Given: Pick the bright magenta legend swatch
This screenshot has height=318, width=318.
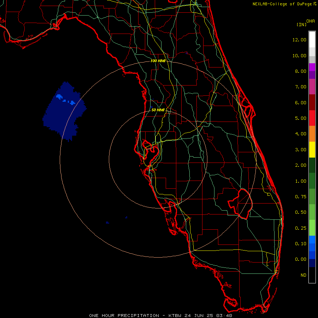Looking at the screenshot, I should point(312,67).
